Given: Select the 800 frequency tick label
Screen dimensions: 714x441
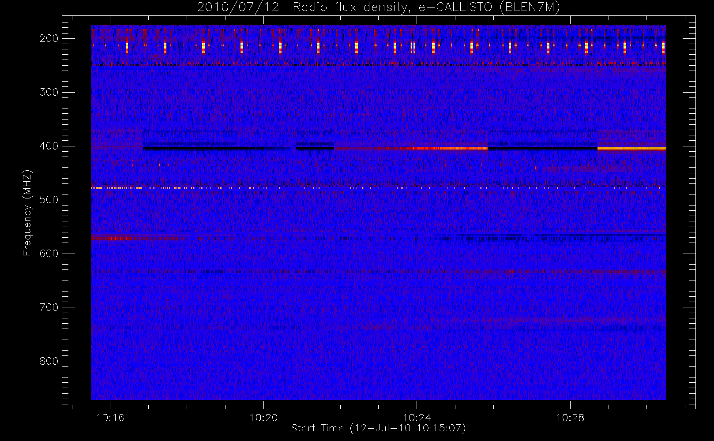Looking at the screenshot, I should pos(49,361).
